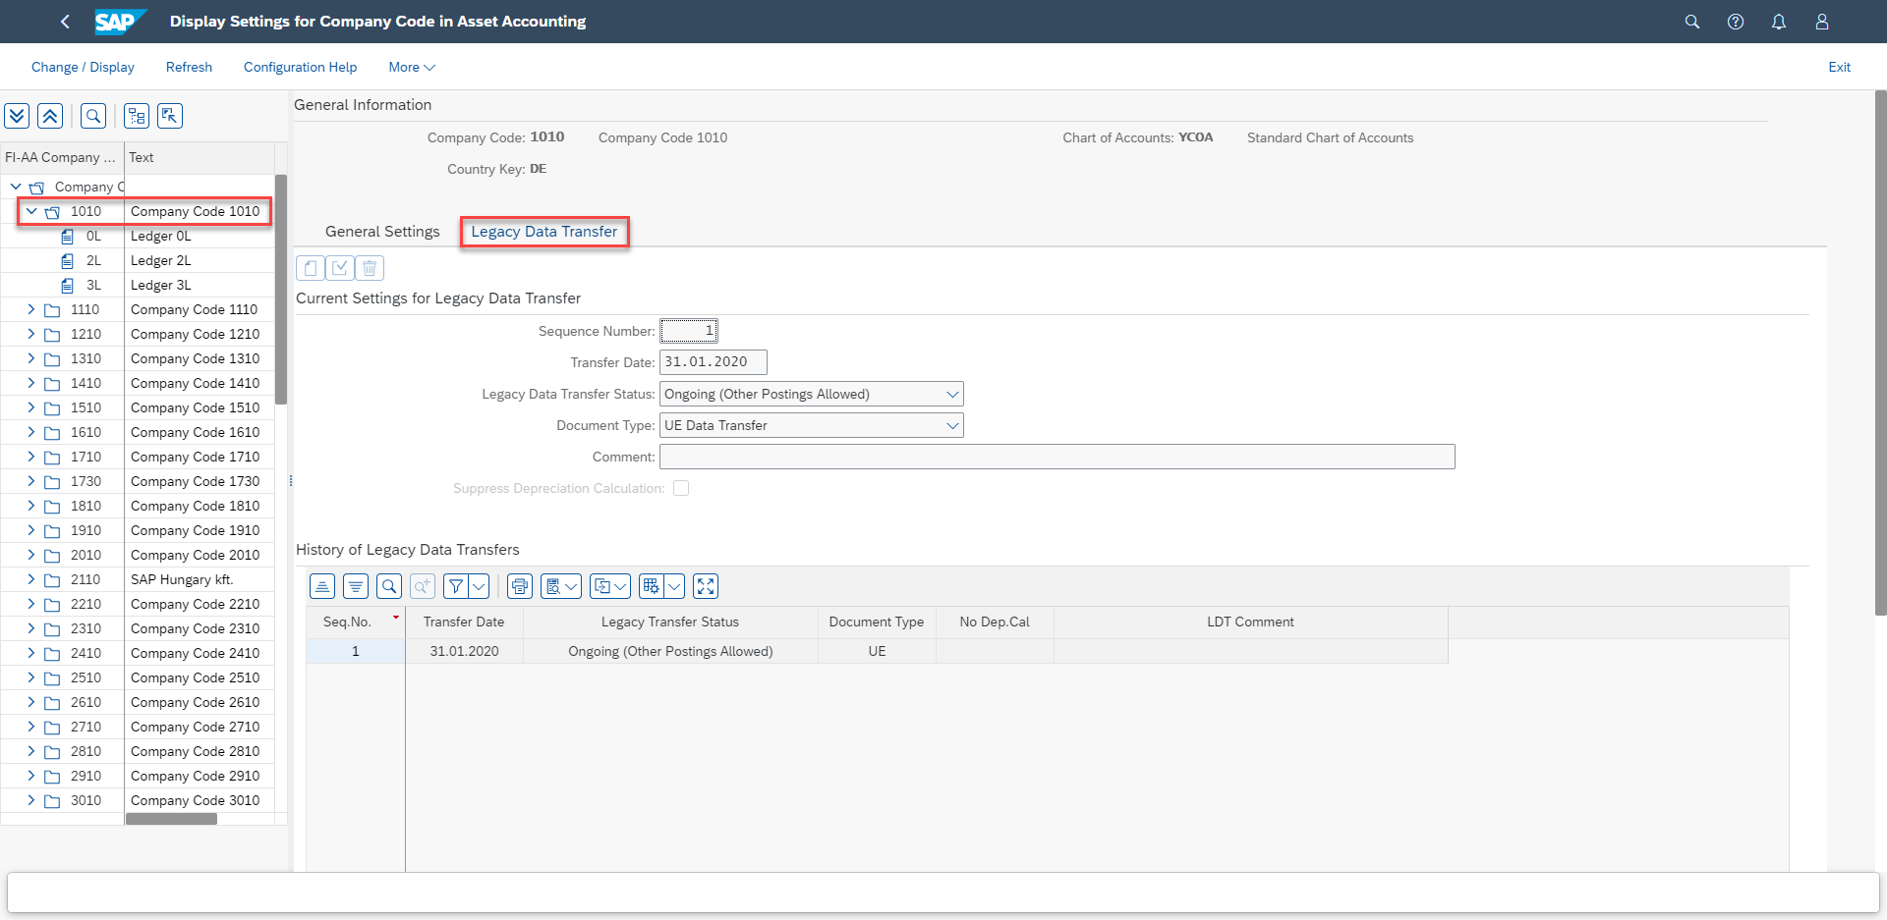Select SAP Hungary kft. tree row
Viewport: 1887px width, 920px height.
138,579
